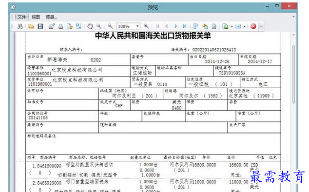309x192 pixels.
Task: Click the zoom in icon
Action: click(x=146, y=26)
